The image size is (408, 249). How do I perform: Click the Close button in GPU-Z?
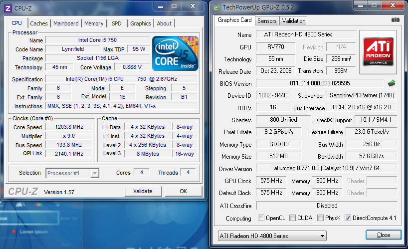coord(383,235)
